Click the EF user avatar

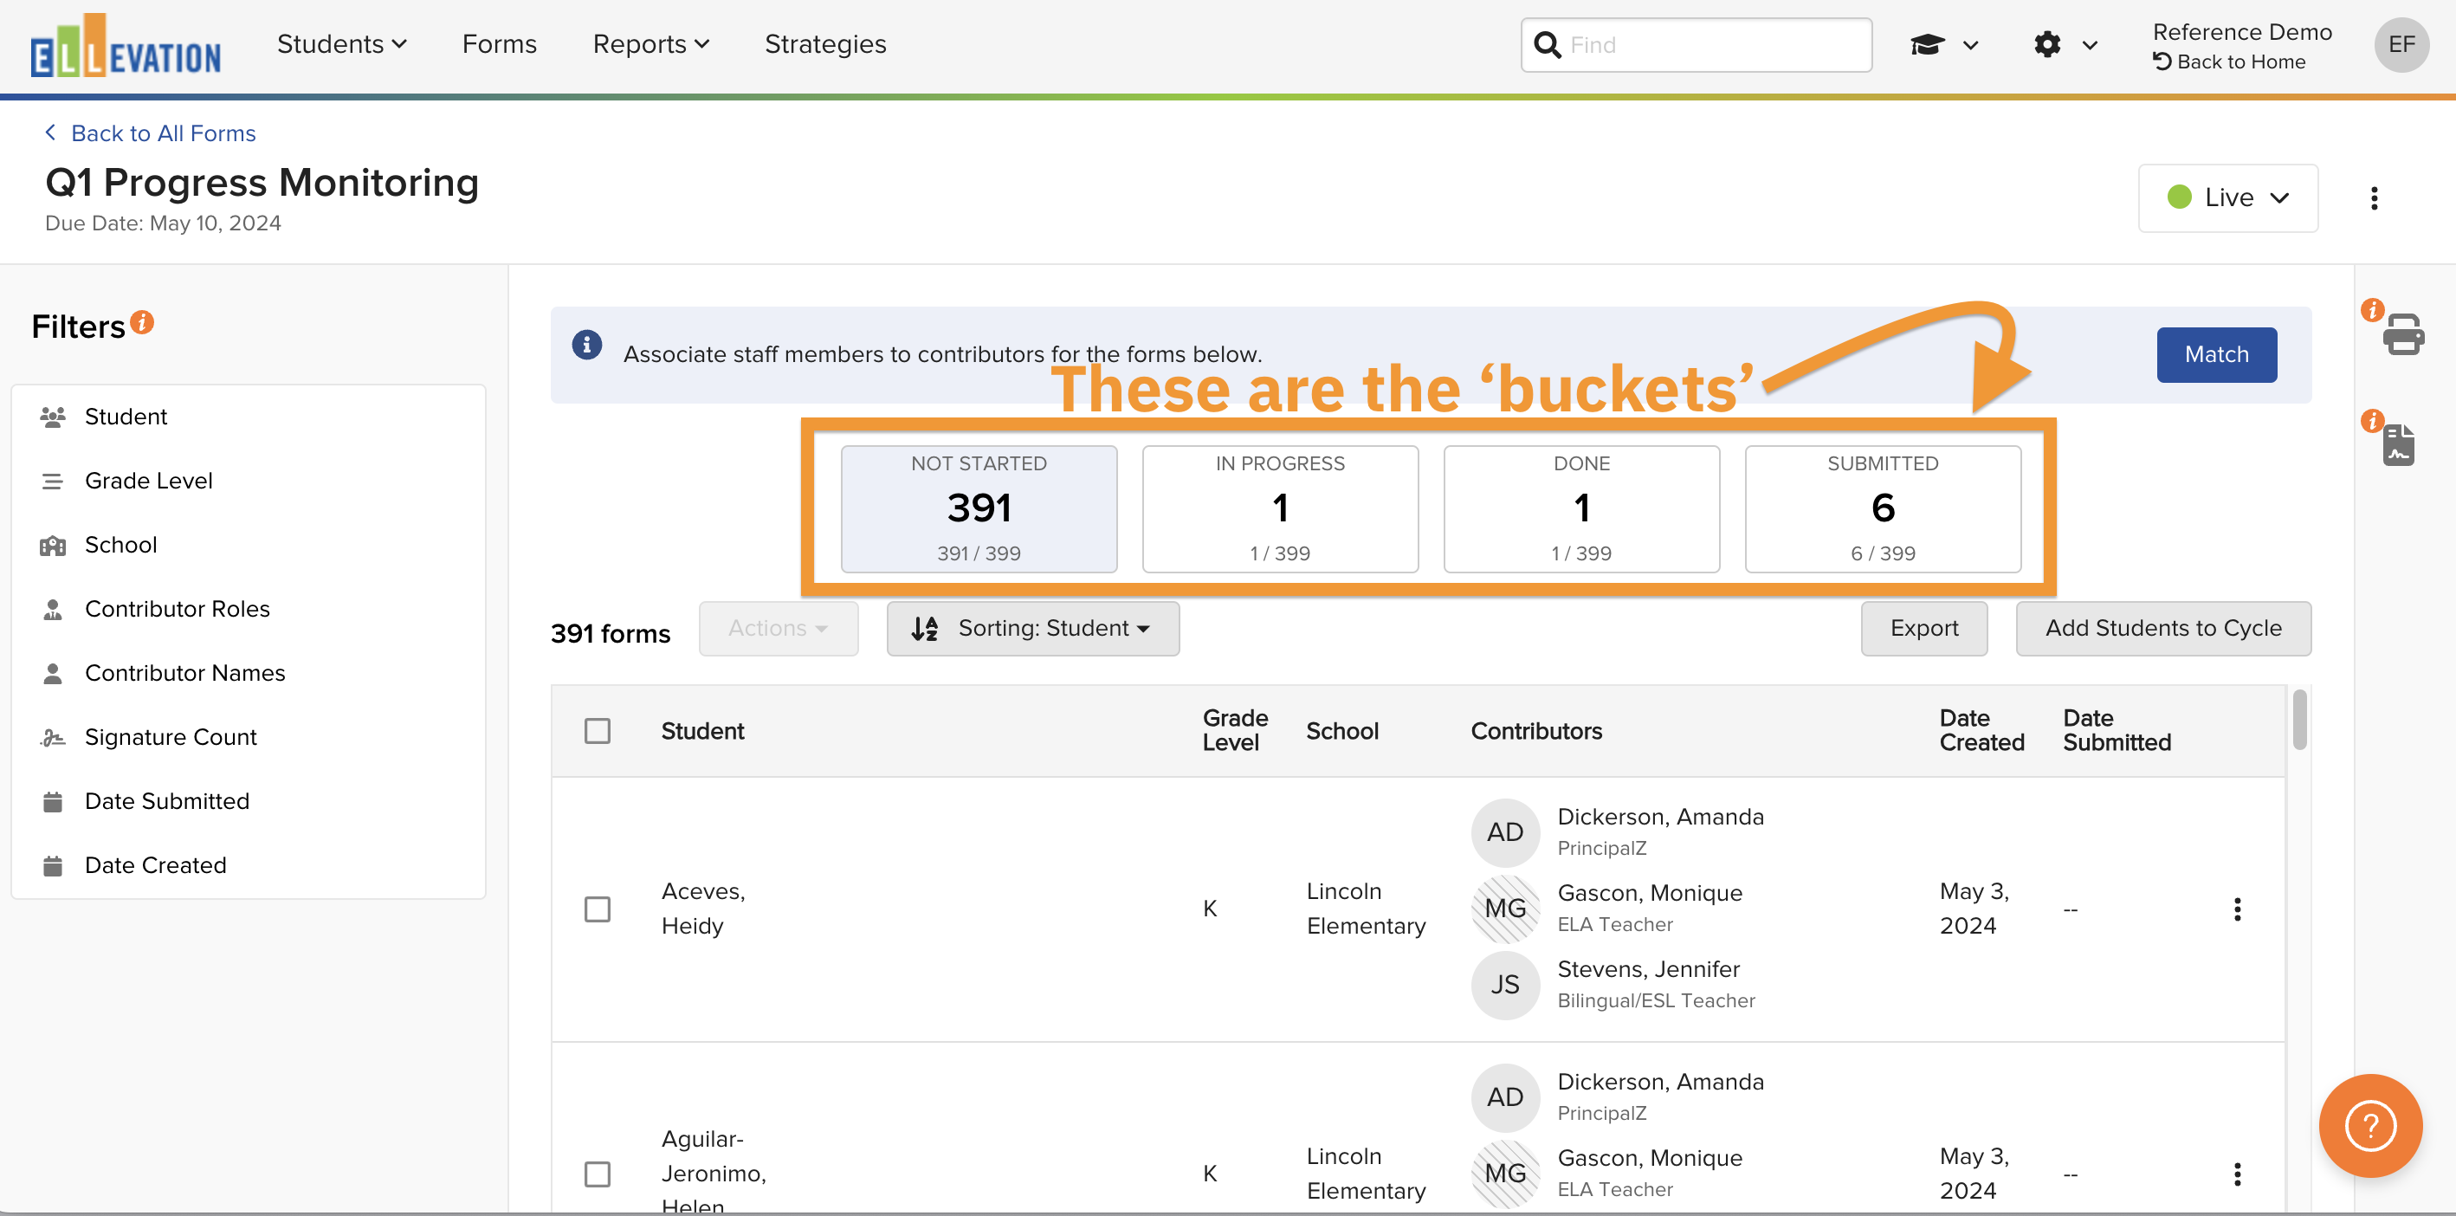(x=2401, y=44)
